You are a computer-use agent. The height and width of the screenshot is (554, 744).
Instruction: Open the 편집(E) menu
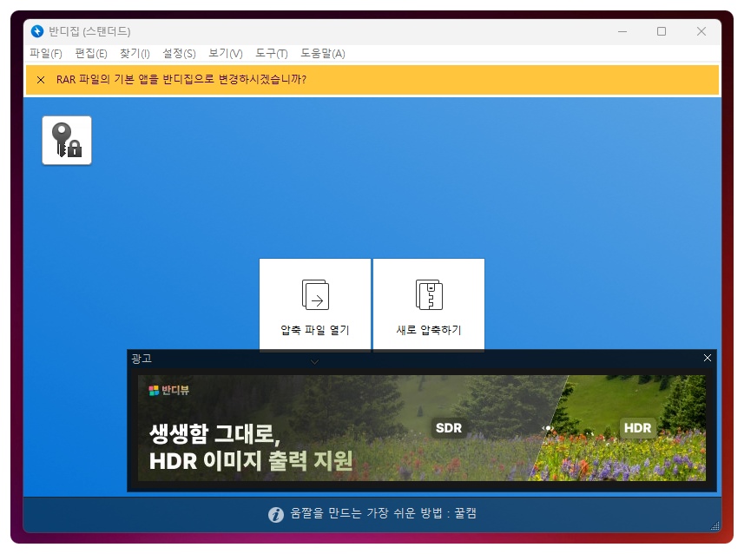pyautogui.click(x=90, y=53)
